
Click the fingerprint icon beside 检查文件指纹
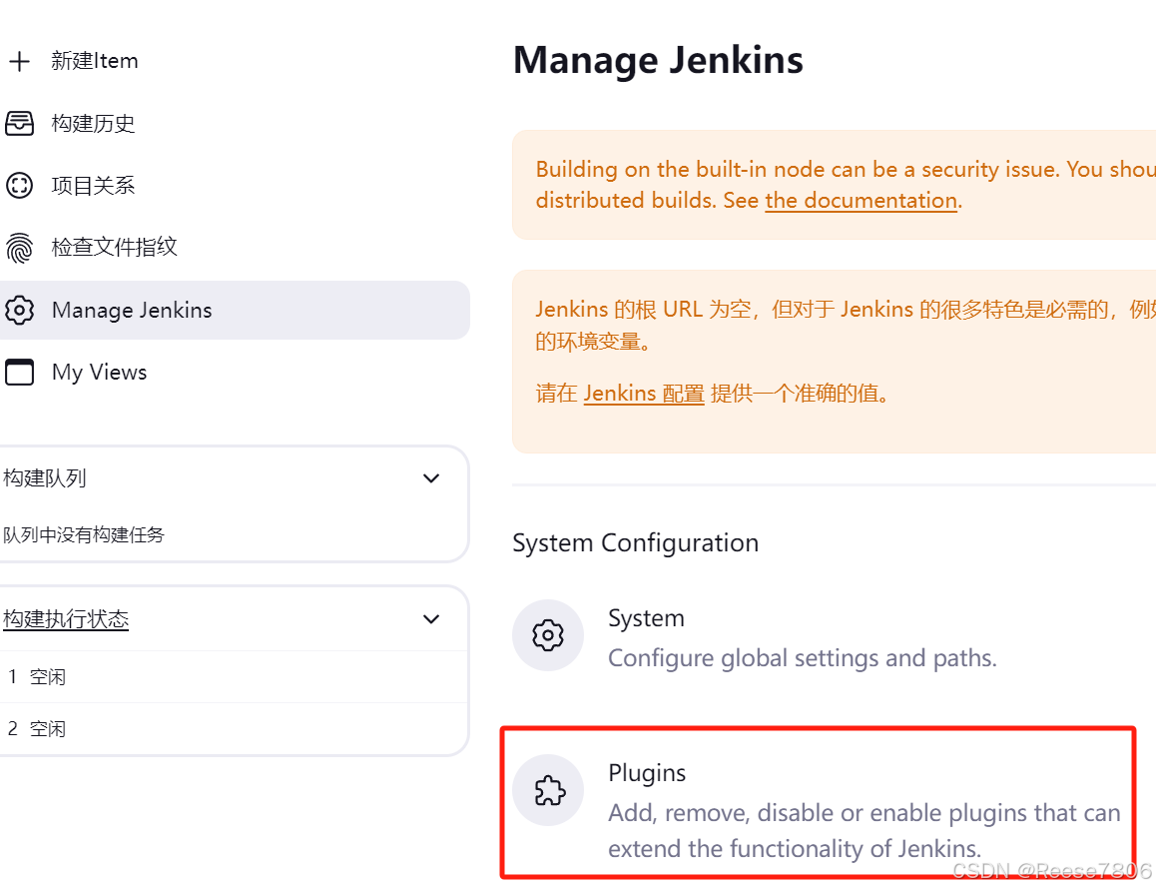19,248
